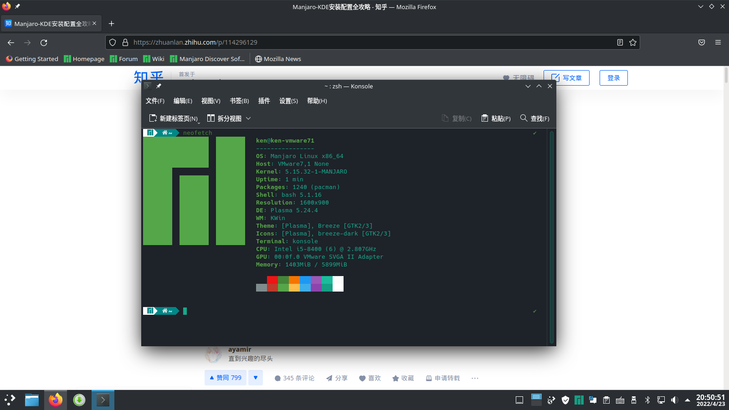
Task: Click the green download installer taskbar icon
Action: pyautogui.click(x=79, y=400)
